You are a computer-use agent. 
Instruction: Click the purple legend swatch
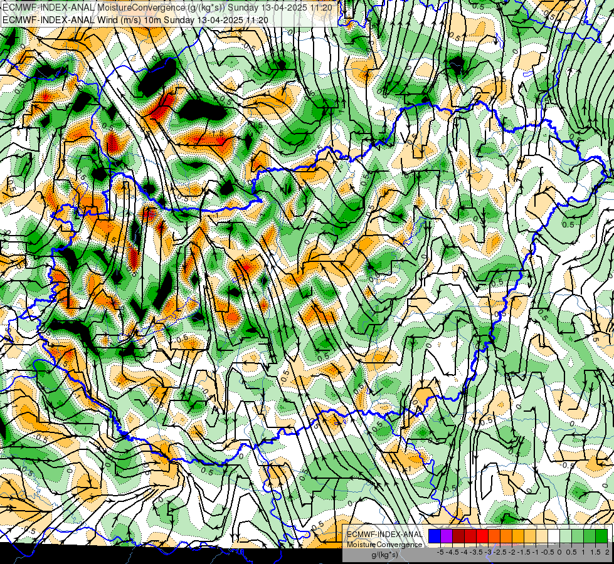tap(447, 536)
